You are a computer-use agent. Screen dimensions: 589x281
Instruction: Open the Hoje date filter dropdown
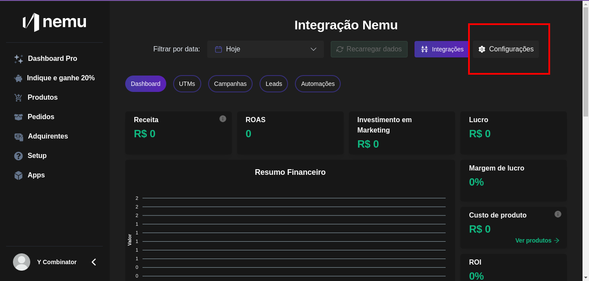pos(266,49)
